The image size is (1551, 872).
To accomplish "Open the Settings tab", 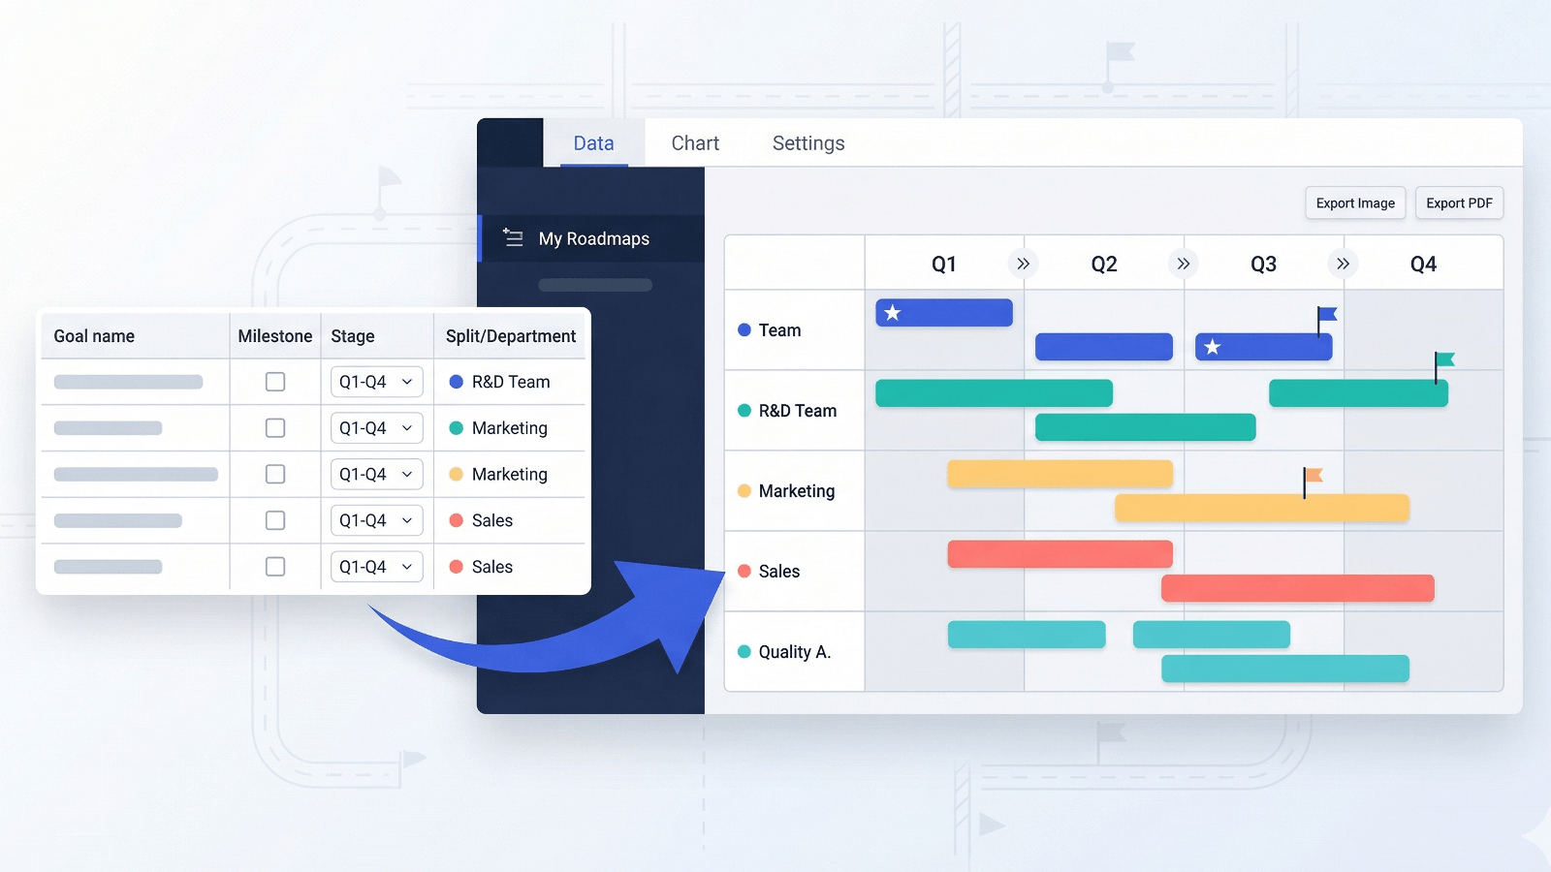I will [x=807, y=142].
